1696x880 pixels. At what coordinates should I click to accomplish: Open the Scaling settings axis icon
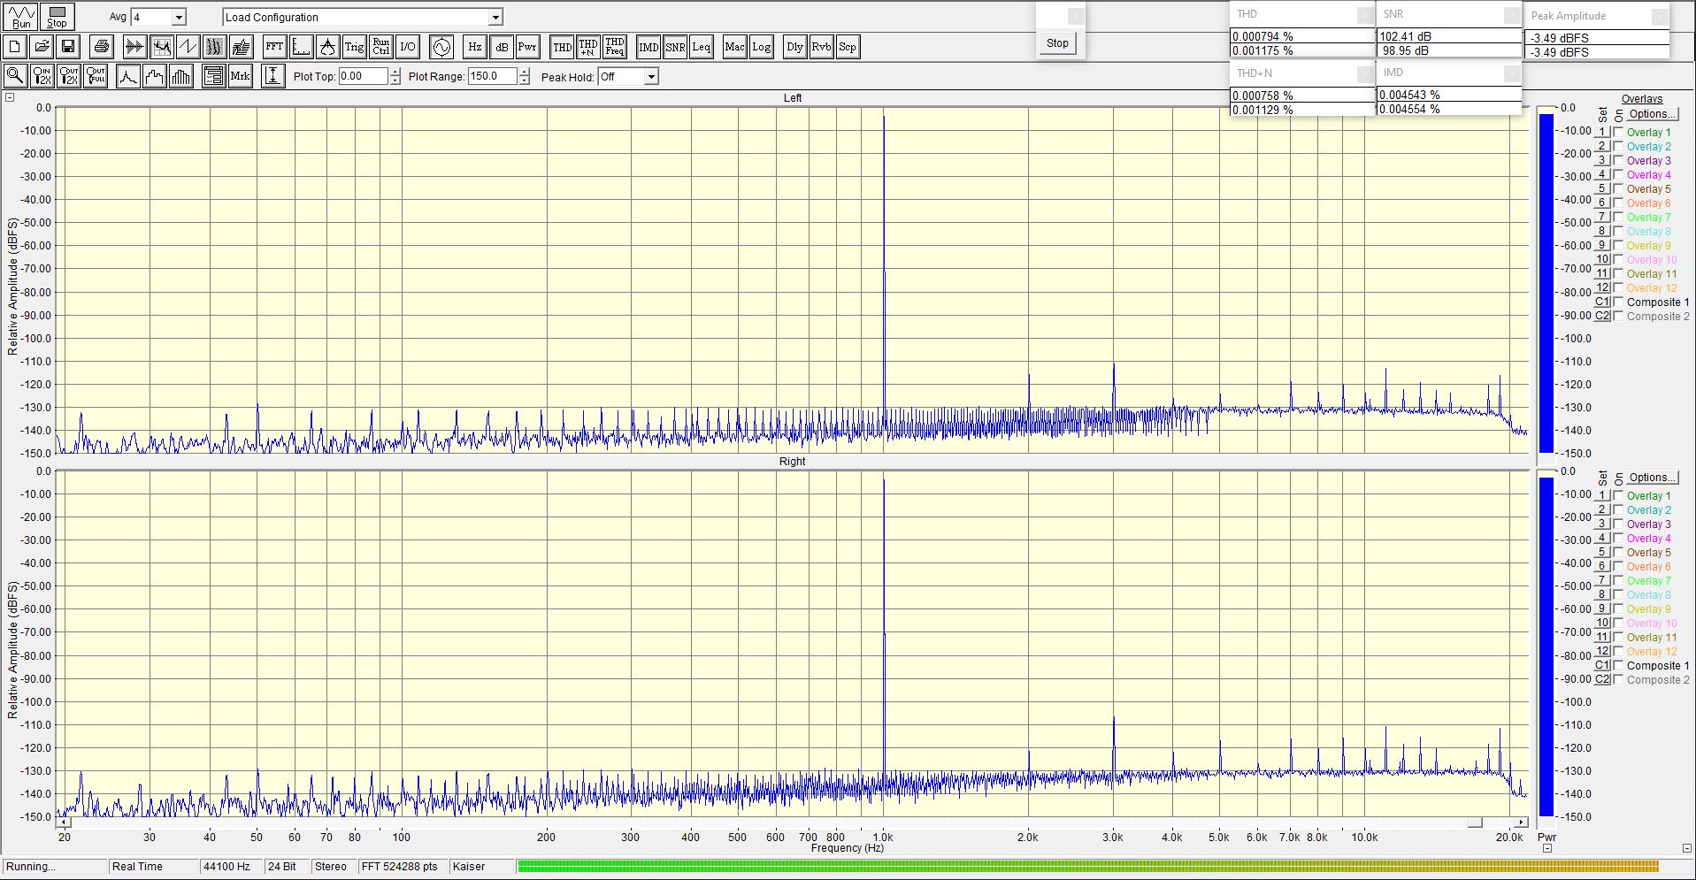tap(301, 47)
